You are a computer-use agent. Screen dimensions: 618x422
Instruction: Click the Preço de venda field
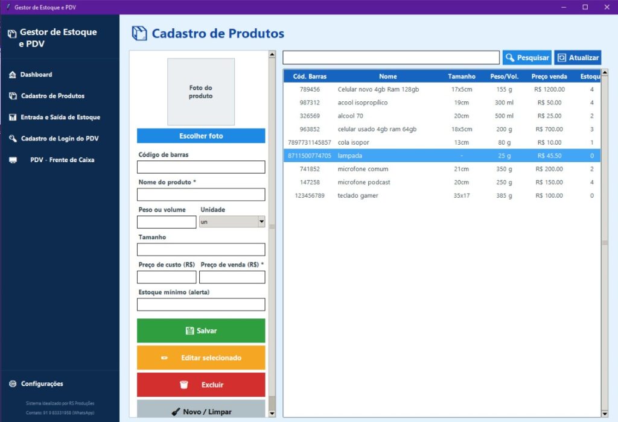(232, 277)
